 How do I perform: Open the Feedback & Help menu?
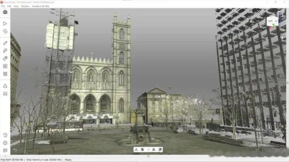[x=41, y=6]
